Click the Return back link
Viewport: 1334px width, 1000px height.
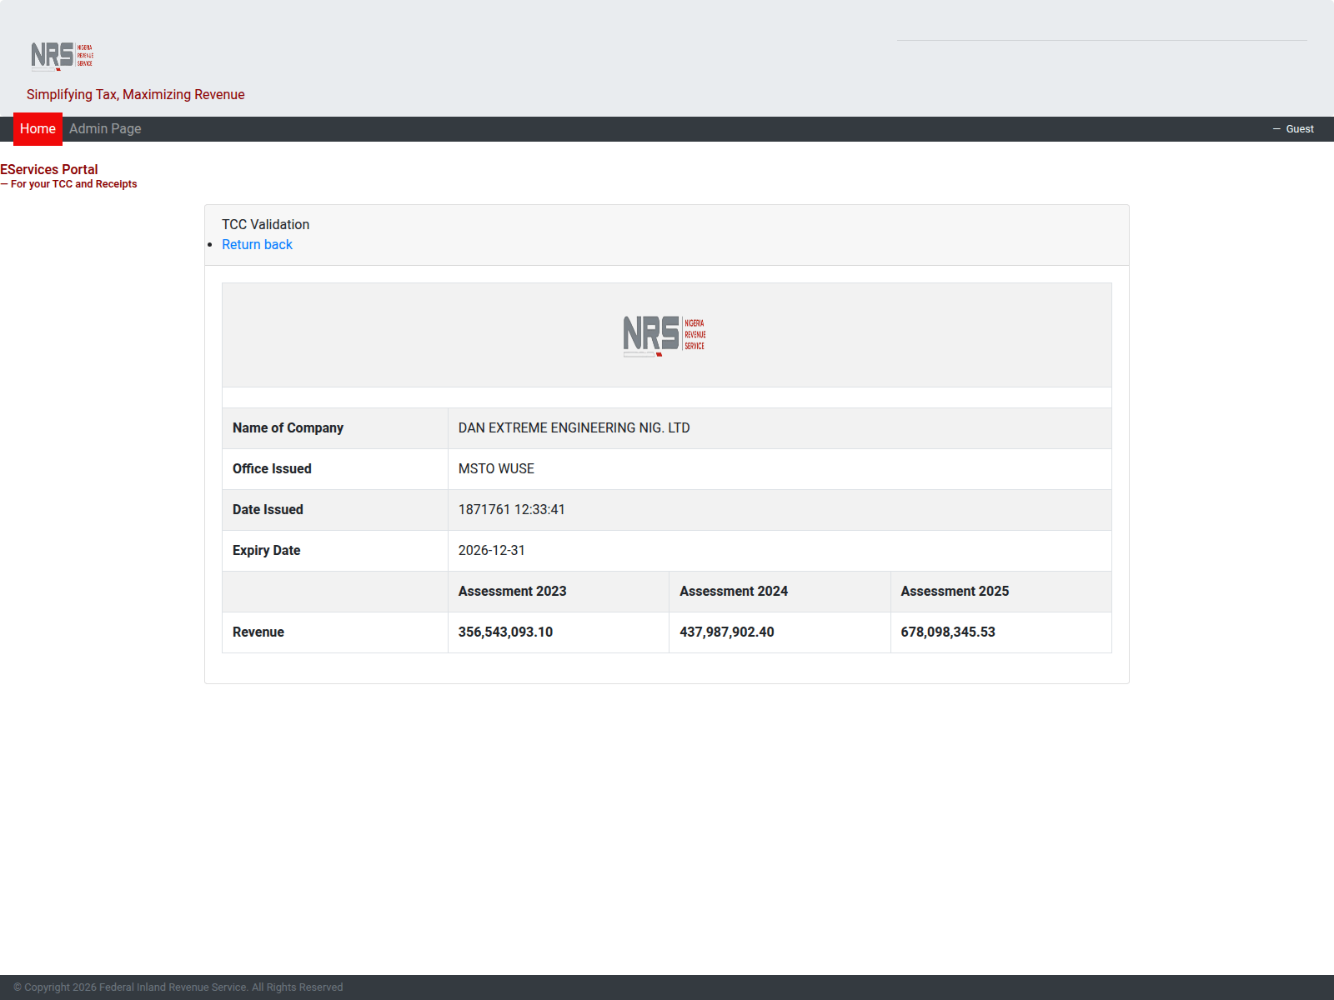pyautogui.click(x=257, y=245)
